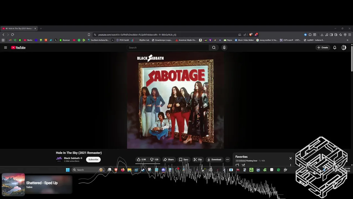Screen dimensions: 353x199
Task: Toggle loop on the Favorites playlist
Action: click(x=237, y=165)
